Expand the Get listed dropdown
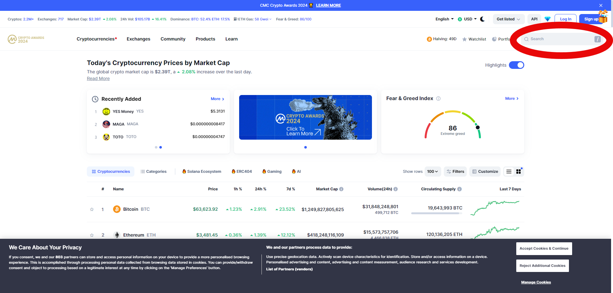Viewport: 613px width, 293px height. click(x=509, y=19)
